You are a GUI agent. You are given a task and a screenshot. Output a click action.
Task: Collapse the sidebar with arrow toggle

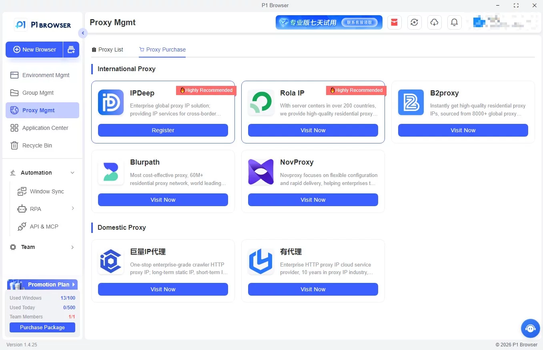(x=83, y=33)
